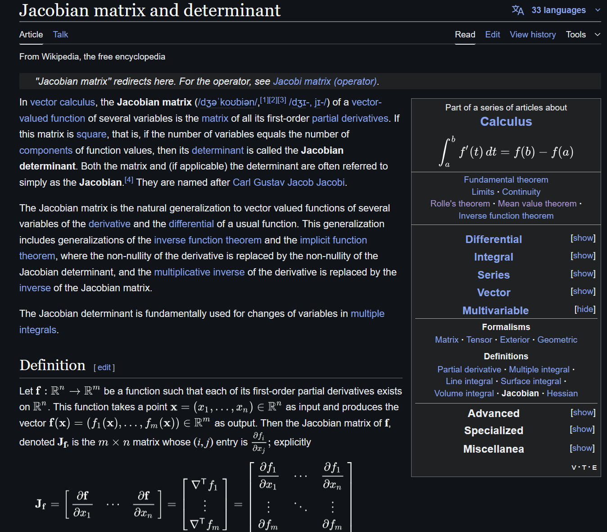Open the multiplicative inverse link

pos(199,272)
